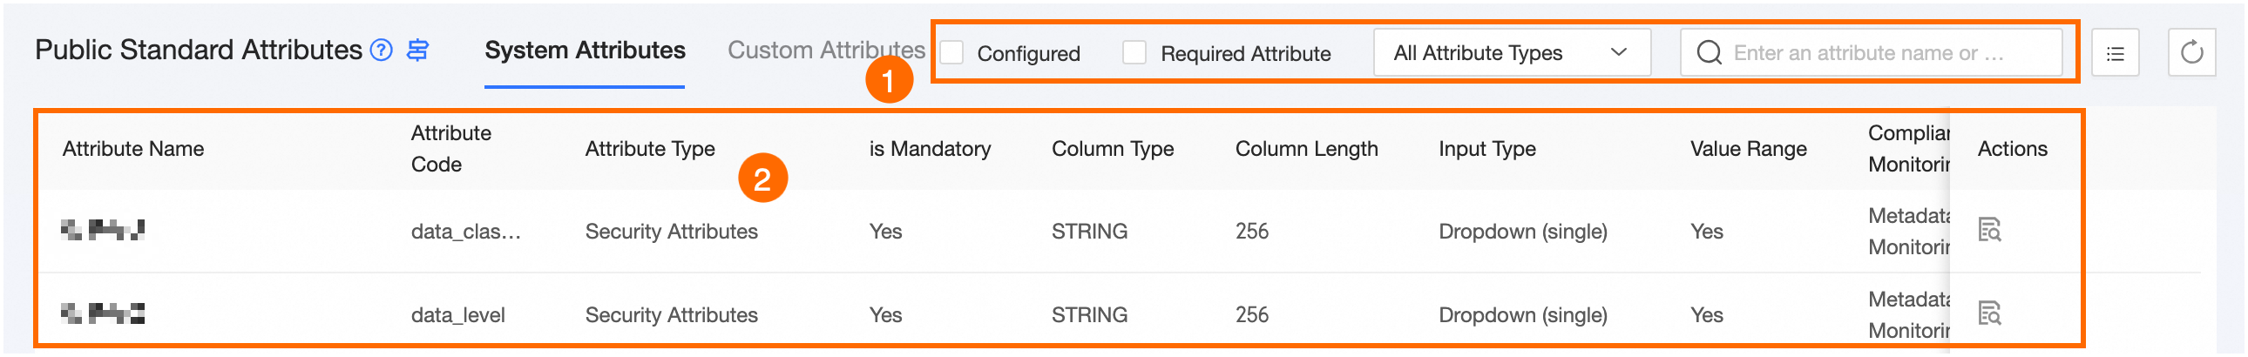Switch to the System Attributes tab
The width and height of the screenshot is (2248, 357).
point(585,51)
